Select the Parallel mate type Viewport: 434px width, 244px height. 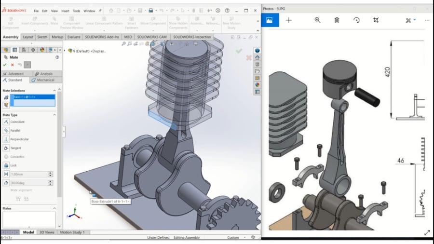[6, 131]
